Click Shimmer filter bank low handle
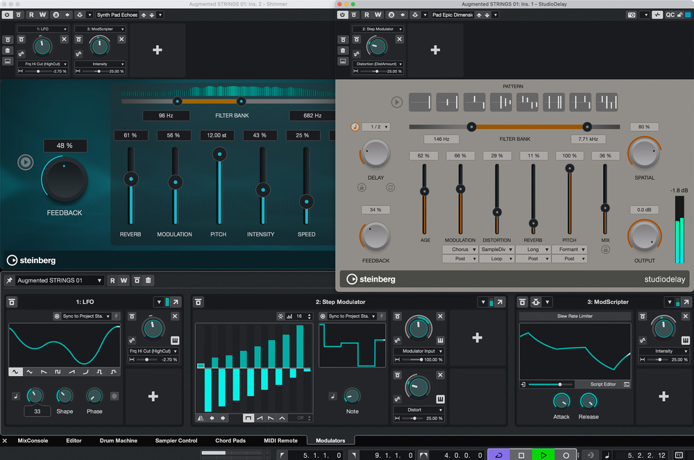694x460 pixels. (177, 101)
